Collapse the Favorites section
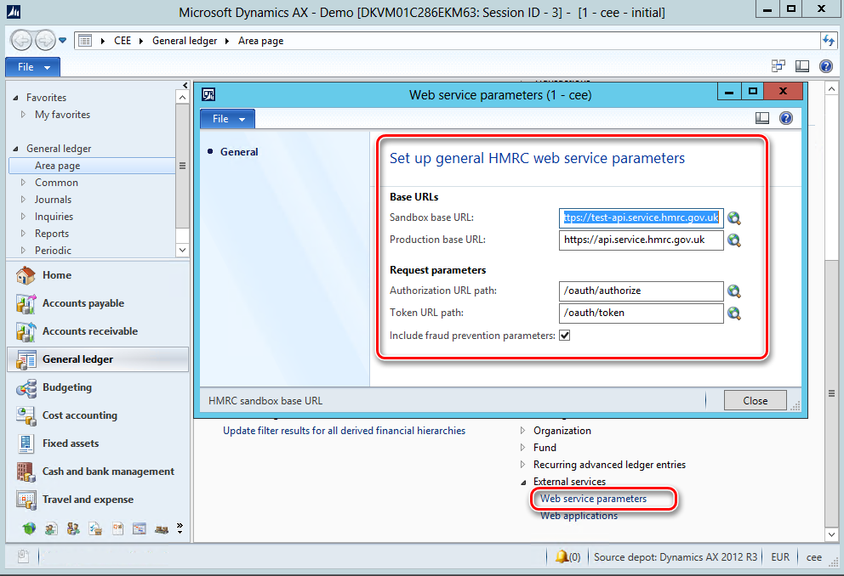 [15, 98]
